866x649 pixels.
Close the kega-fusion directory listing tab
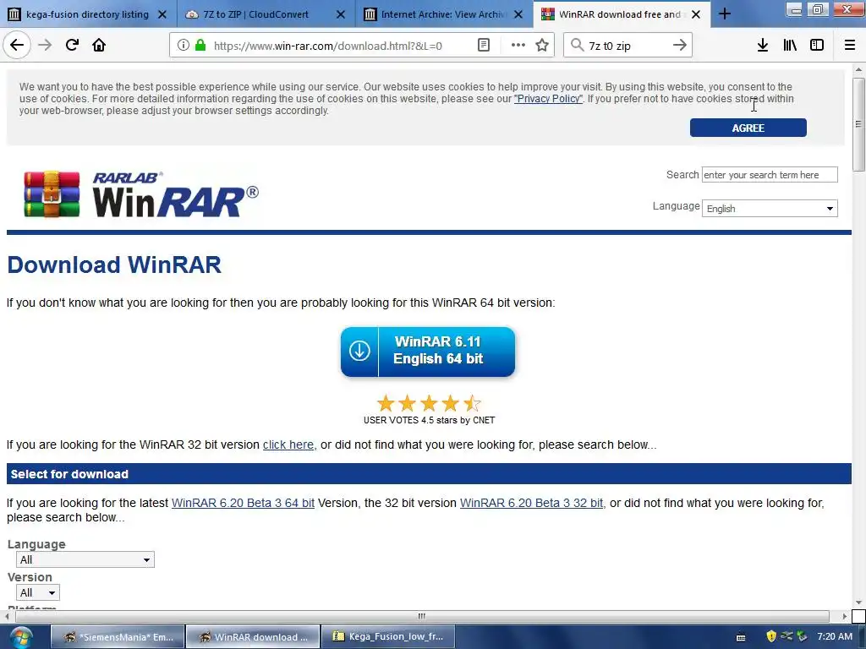[162, 14]
